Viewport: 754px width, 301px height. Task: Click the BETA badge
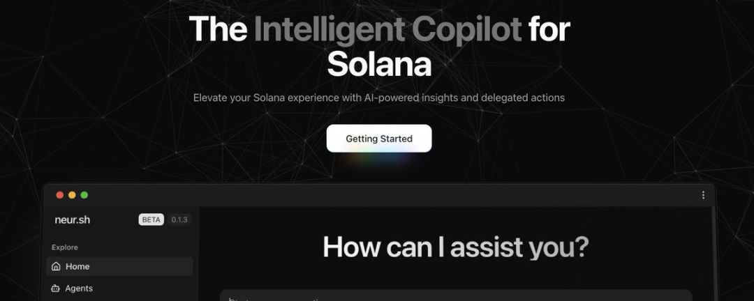click(151, 220)
